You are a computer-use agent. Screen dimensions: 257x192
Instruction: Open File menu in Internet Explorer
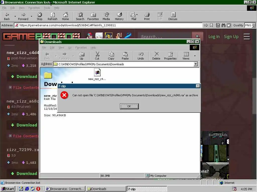click(4, 8)
